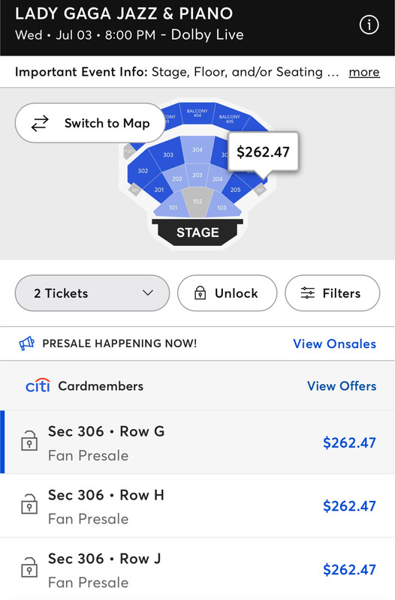Select Sec 306 Row H ticket listing

point(197,505)
